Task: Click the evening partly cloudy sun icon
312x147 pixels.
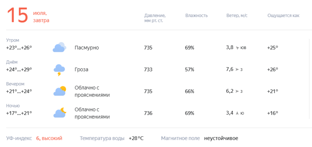Action: click(59, 91)
